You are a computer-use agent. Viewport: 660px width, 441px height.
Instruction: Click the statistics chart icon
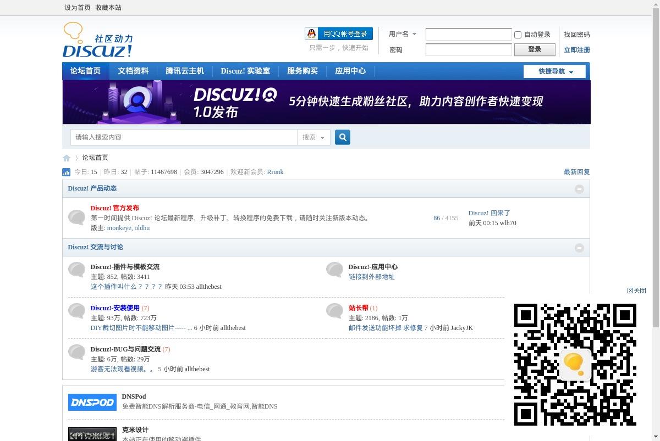67,172
